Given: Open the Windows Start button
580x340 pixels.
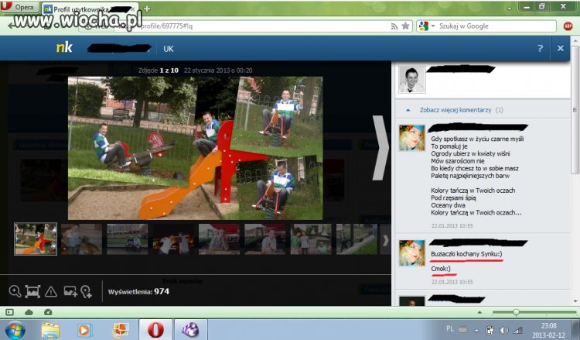Looking at the screenshot, I should pos(15,330).
